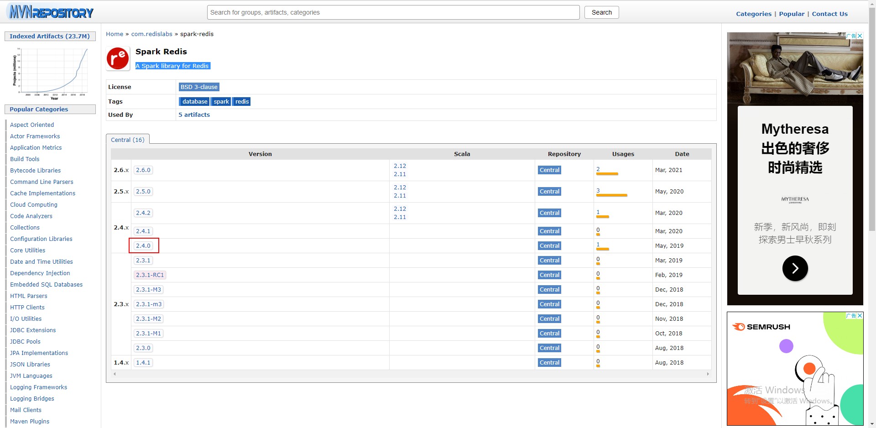Click Scala 2.12 link in 2.6.0 row
The width and height of the screenshot is (876, 428).
[x=400, y=166]
